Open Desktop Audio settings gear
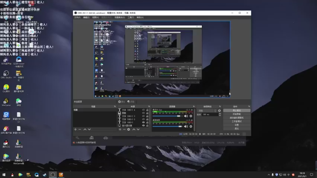This screenshot has height=178, width=317. [x=191, y=127]
